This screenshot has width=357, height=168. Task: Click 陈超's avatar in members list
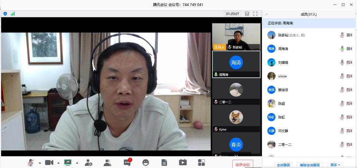[271, 104]
